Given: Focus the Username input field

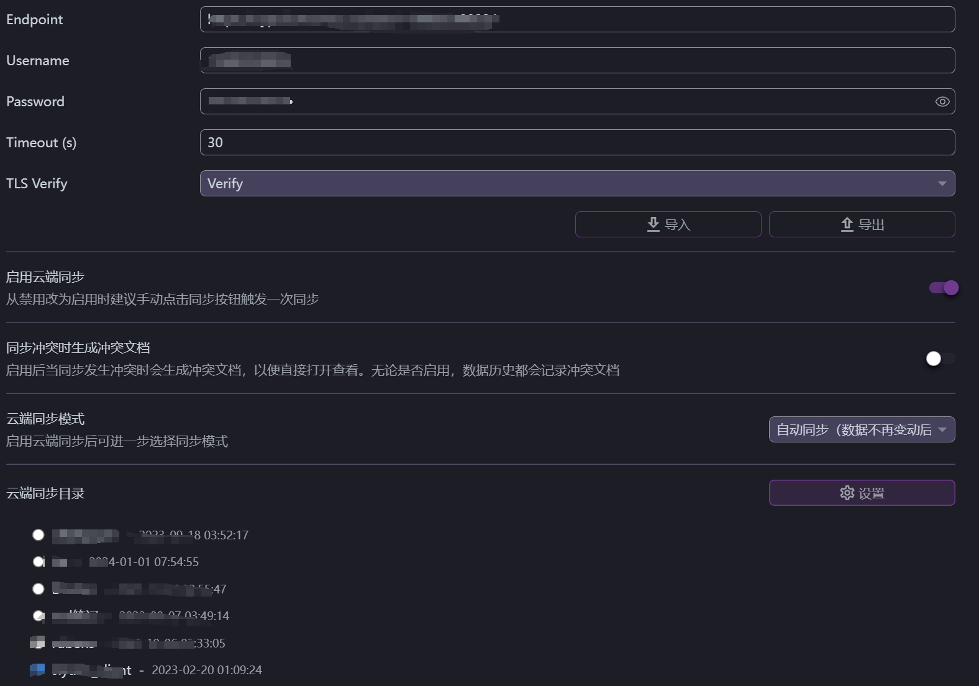Looking at the screenshot, I should point(577,60).
